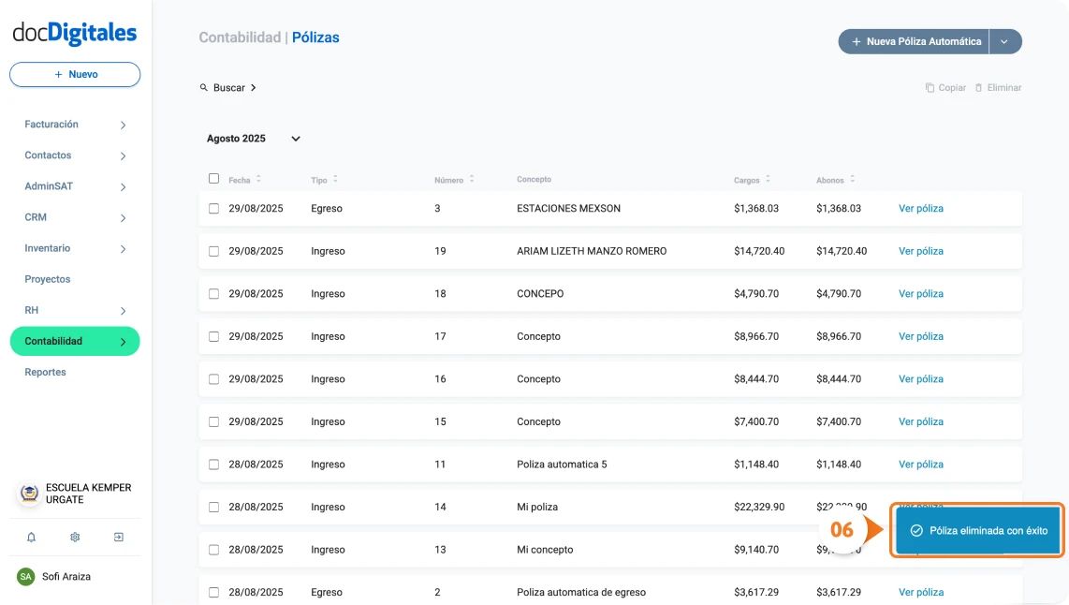The width and height of the screenshot is (1069, 605).
Task: Open search with the Buscar magnifier icon
Action: coord(204,87)
